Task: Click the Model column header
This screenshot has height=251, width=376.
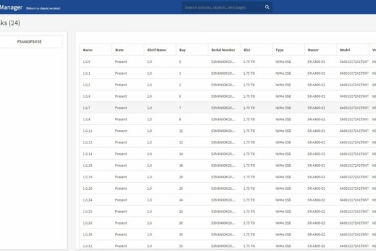Action: click(345, 50)
